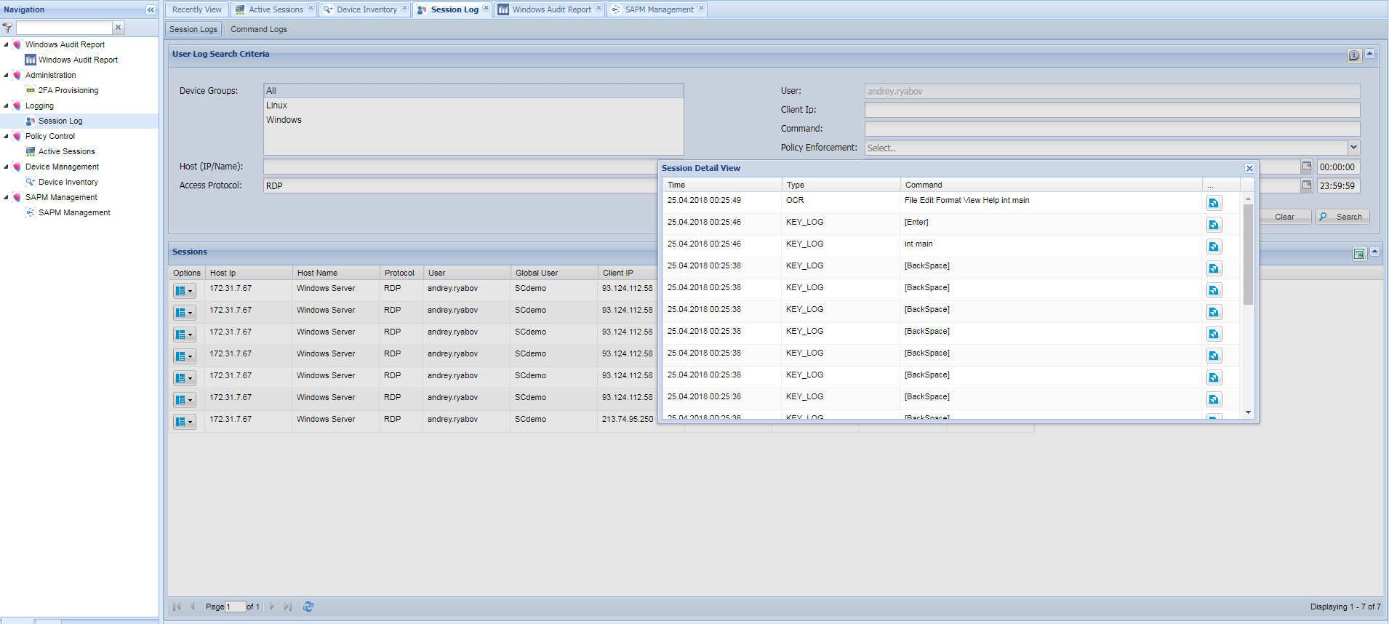Click the export icon in Sessions header
This screenshot has width=1389, height=624.
click(x=1358, y=253)
